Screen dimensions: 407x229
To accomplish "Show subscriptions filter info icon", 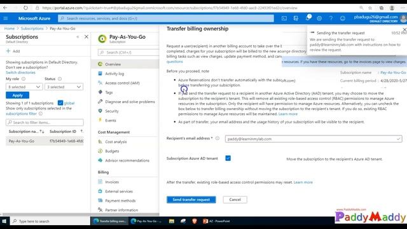I will pos(41,114).
